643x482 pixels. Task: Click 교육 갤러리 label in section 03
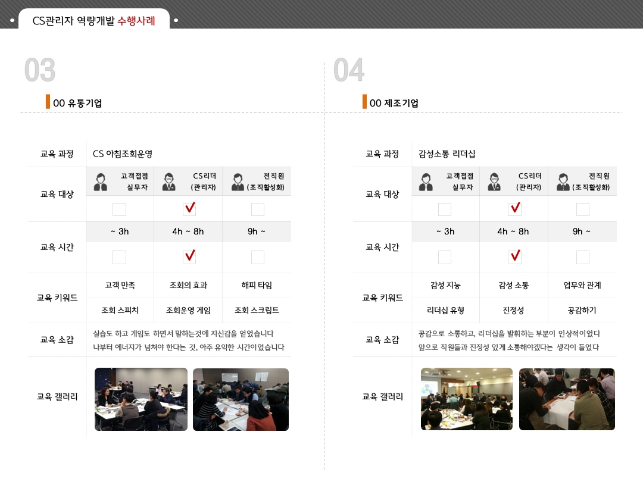57,396
